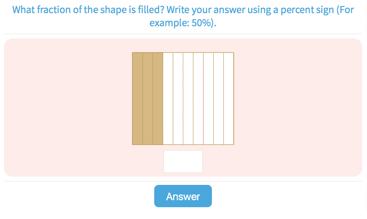Click the first filled tan strip
The image size is (367, 219).
137,98
